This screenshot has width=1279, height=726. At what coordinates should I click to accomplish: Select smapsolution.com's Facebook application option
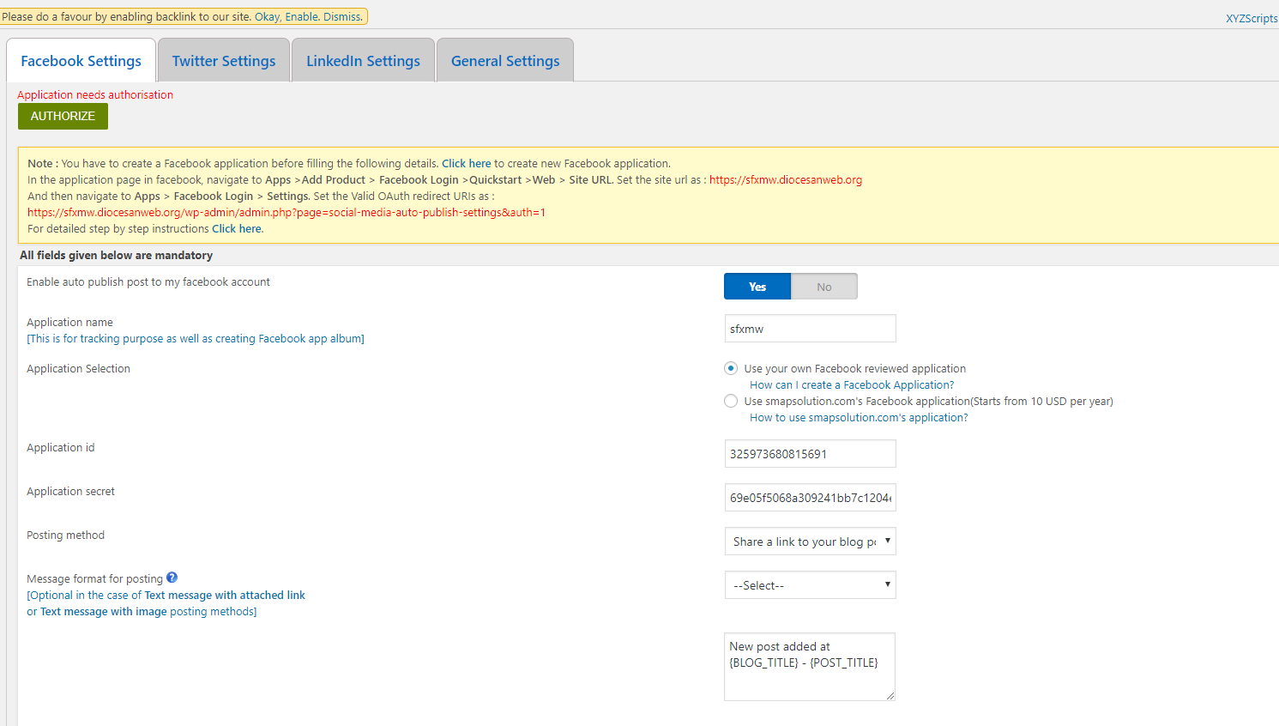coord(731,401)
